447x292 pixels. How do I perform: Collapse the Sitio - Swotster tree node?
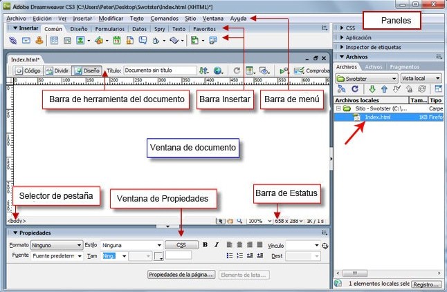pyautogui.click(x=338, y=108)
